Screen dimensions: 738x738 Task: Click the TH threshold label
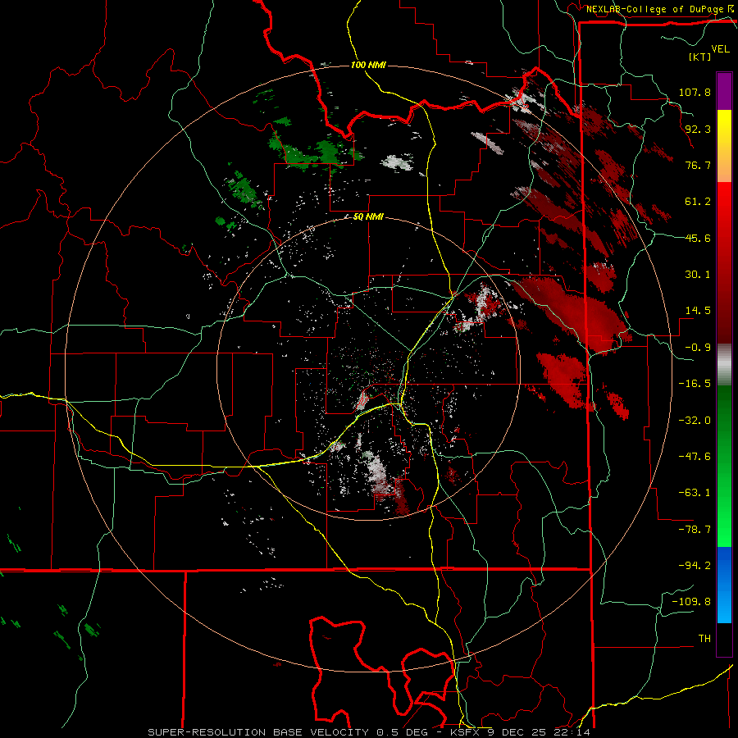[704, 639]
